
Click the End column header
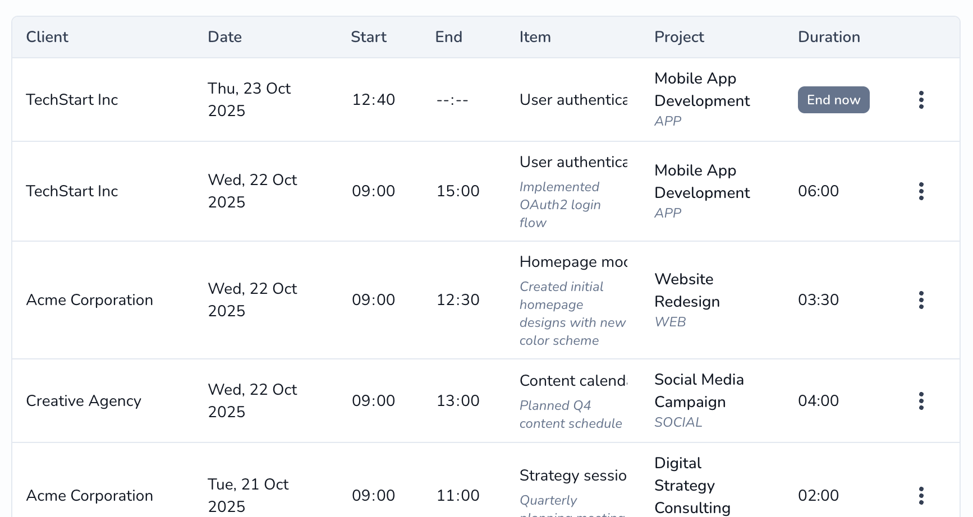click(x=448, y=36)
